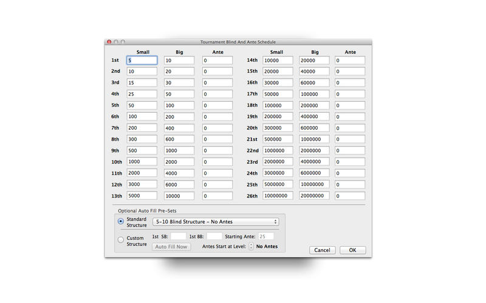This screenshot has height=303, width=486.
Task: Select the Standard Structure radio button
Action: (x=120, y=221)
